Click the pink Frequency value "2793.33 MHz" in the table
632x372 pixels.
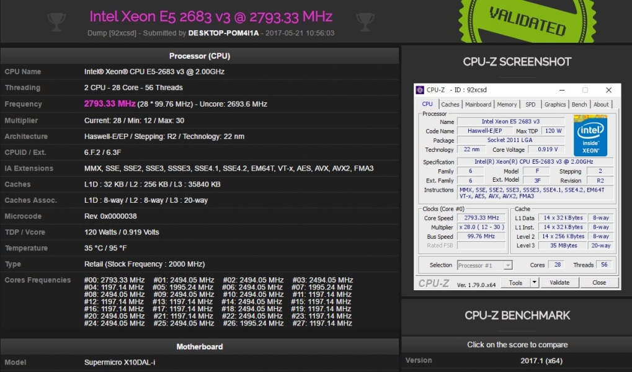[x=110, y=104]
